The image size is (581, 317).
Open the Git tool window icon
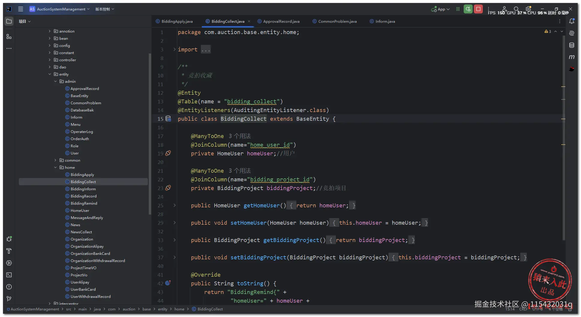(x=9, y=299)
